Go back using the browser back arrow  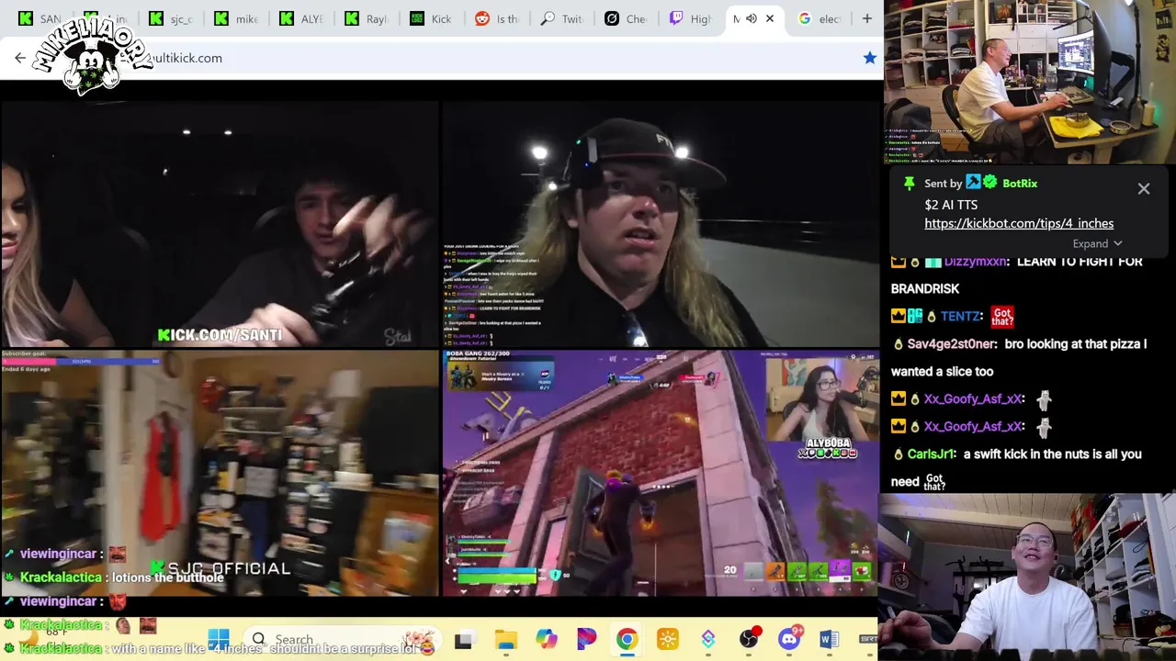pyautogui.click(x=20, y=58)
